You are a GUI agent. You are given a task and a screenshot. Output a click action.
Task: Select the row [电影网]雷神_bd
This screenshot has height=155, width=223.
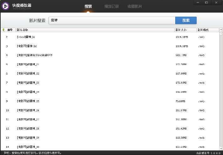(110, 46)
